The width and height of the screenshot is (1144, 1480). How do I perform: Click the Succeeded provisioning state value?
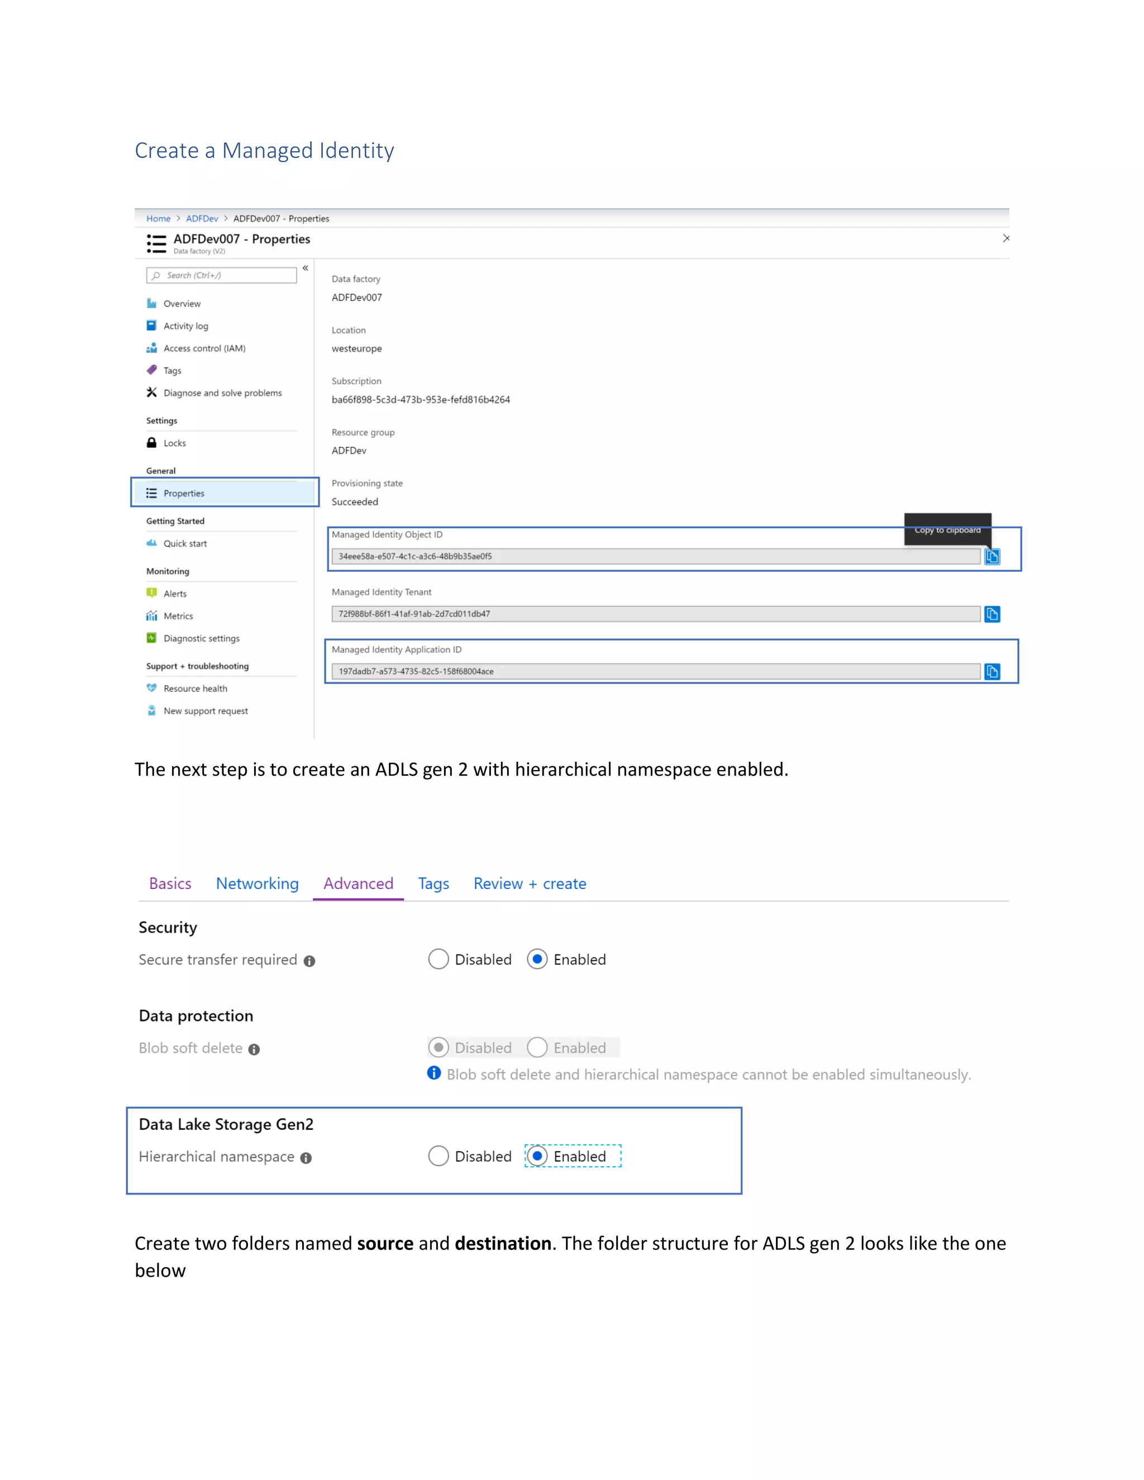355,502
